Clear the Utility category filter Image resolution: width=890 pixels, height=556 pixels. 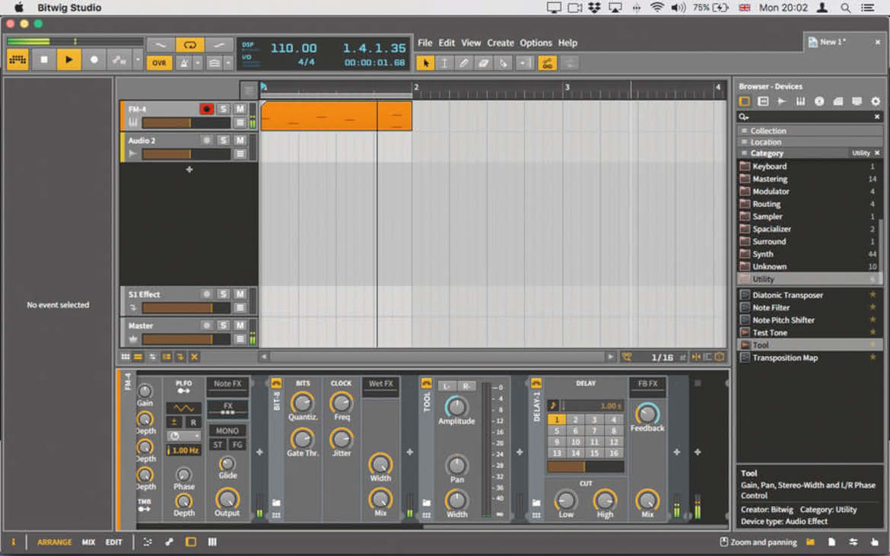[x=877, y=153]
